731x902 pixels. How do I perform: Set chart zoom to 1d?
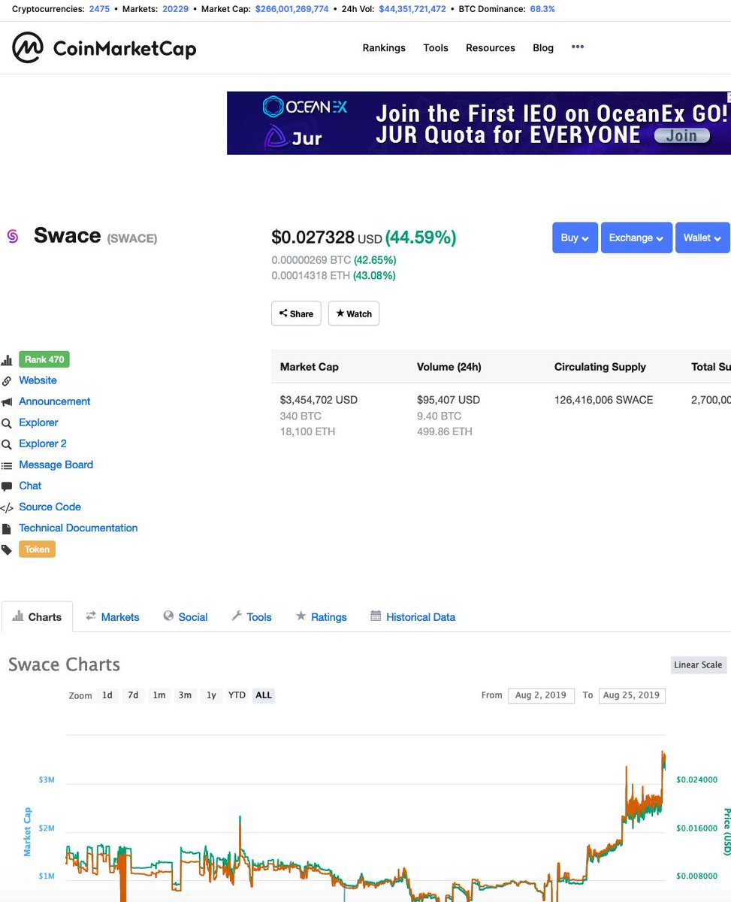pyautogui.click(x=107, y=695)
